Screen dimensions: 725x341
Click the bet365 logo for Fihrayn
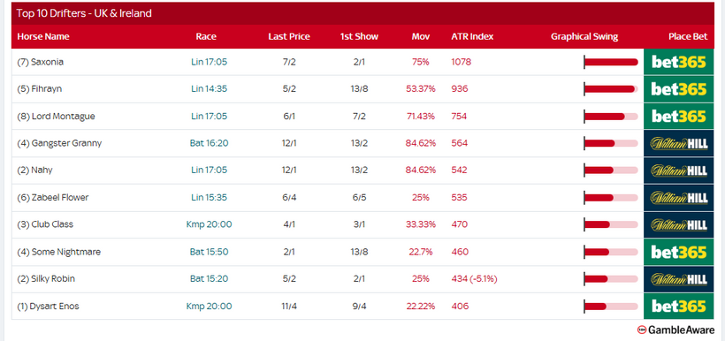pyautogui.click(x=679, y=89)
